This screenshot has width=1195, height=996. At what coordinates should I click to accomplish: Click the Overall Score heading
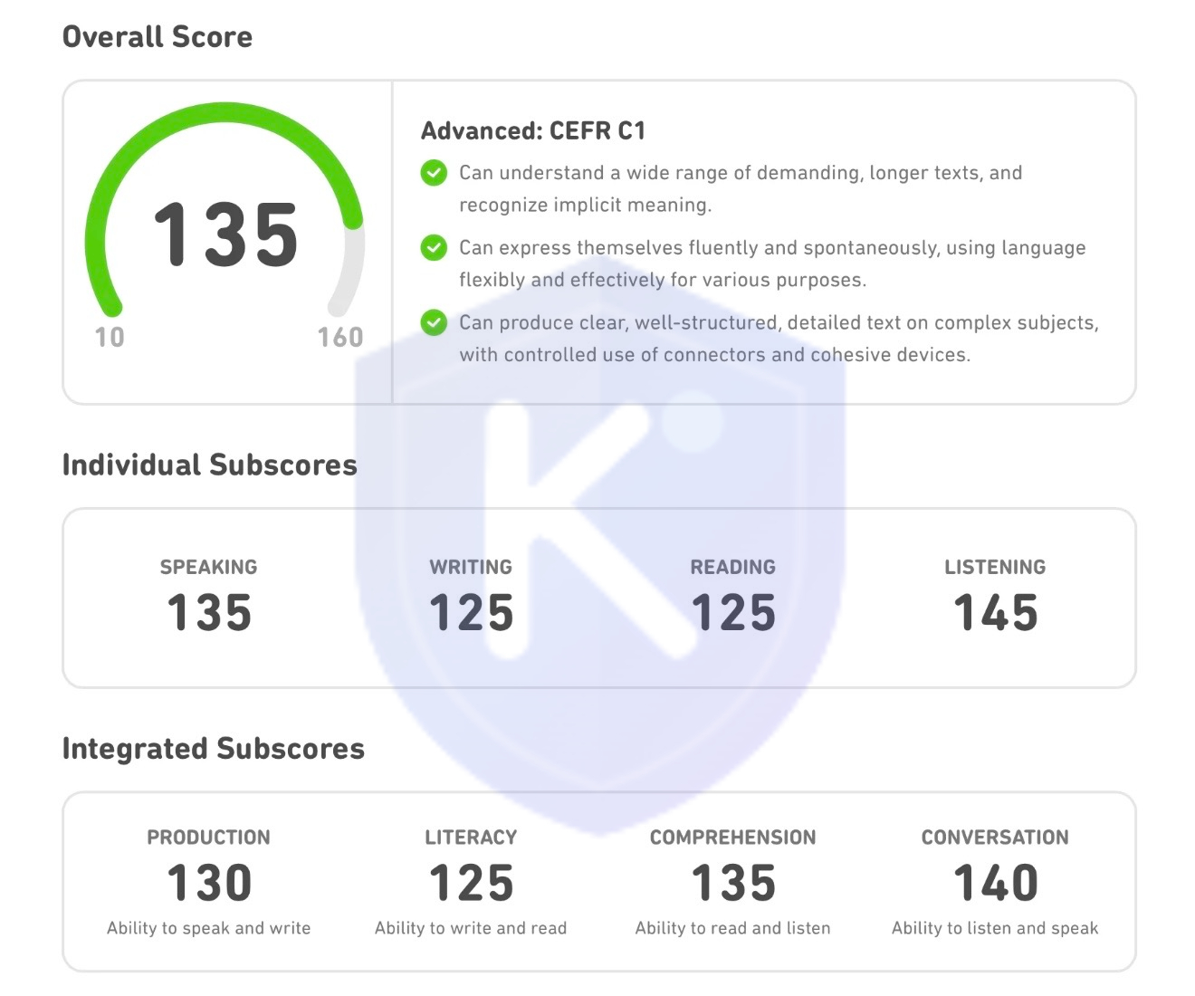[x=158, y=37]
